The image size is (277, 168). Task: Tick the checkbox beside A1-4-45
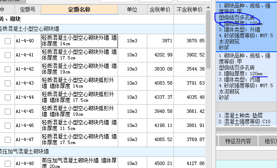[x=8, y=111]
